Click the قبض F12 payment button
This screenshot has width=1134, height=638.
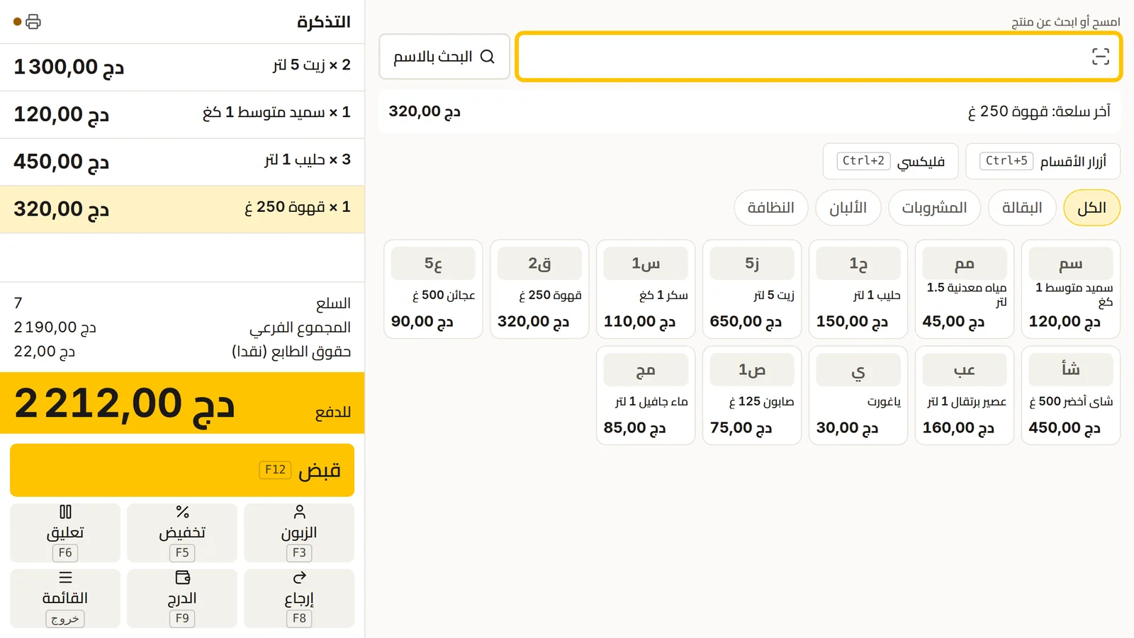point(182,470)
